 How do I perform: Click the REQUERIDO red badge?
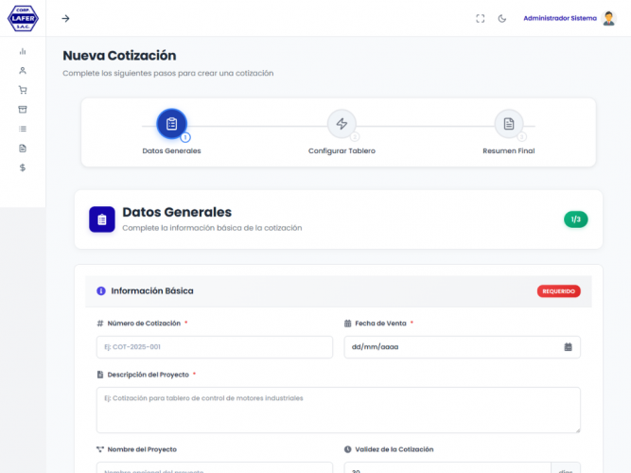pos(558,291)
